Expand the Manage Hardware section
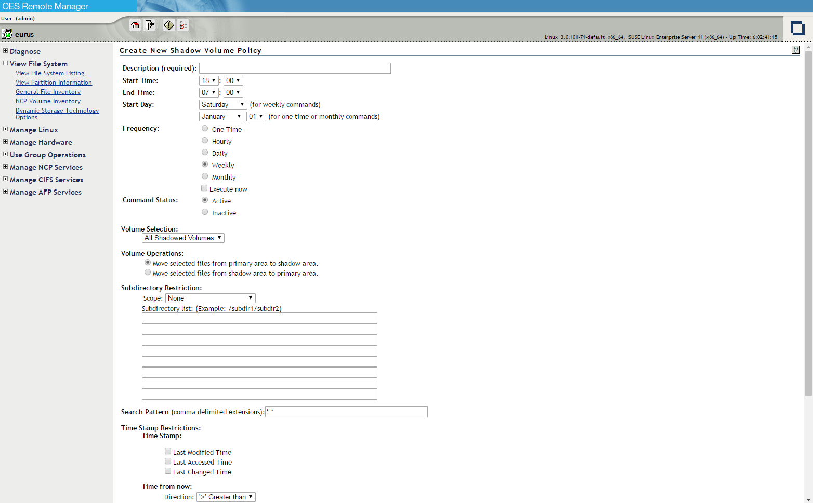813x503 pixels. (x=5, y=142)
